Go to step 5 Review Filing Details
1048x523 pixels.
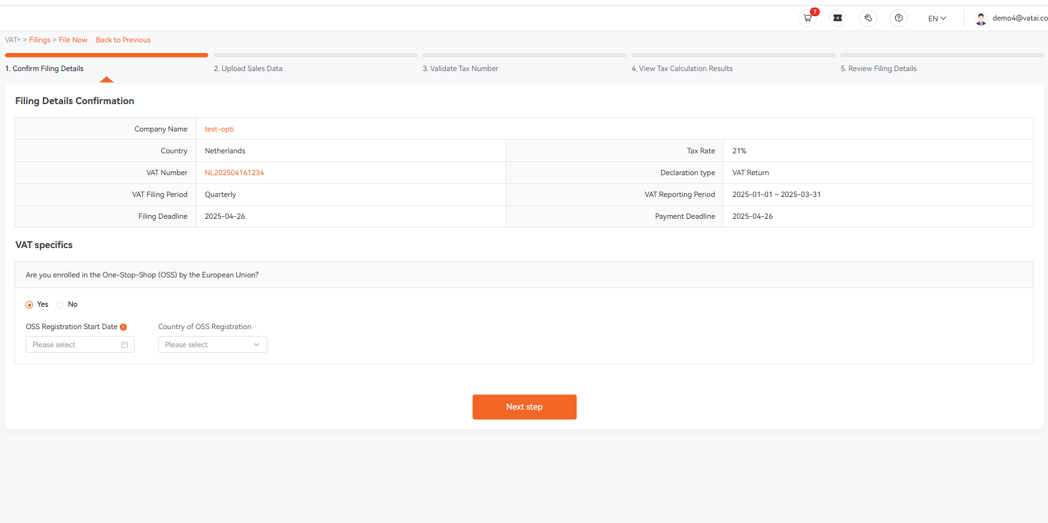coord(878,69)
